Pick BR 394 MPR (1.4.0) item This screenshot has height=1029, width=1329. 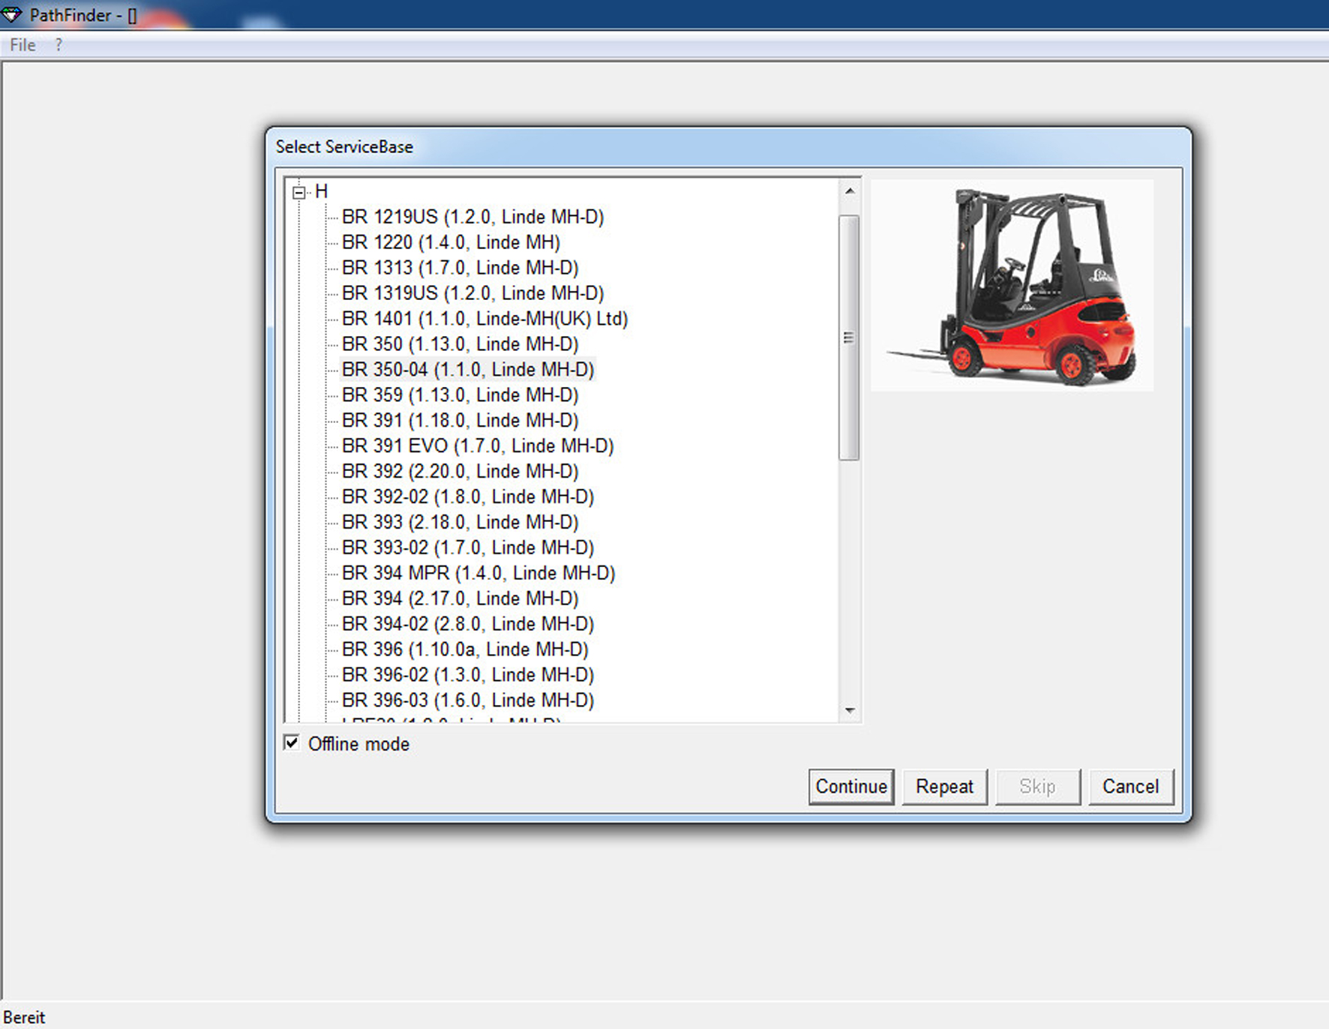[x=478, y=573]
